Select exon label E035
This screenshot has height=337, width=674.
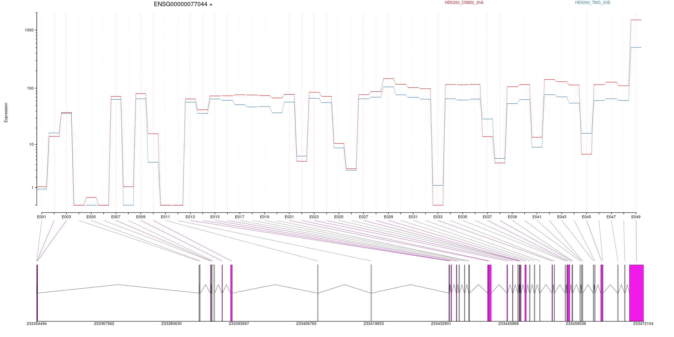(x=463, y=217)
